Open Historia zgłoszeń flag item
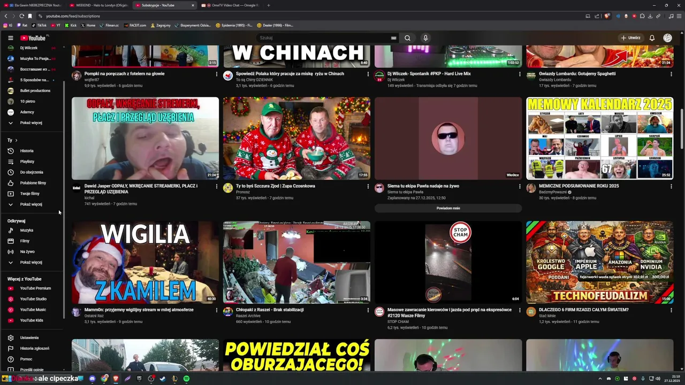 [x=32, y=348]
